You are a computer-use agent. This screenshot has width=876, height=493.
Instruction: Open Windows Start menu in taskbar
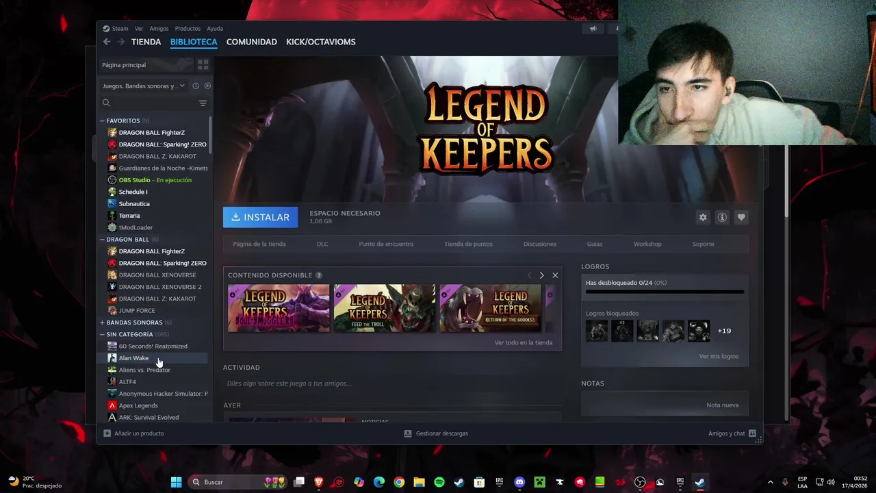(x=176, y=482)
